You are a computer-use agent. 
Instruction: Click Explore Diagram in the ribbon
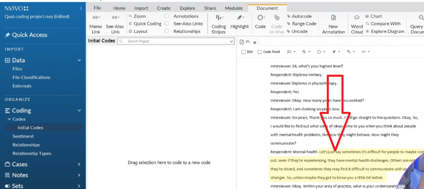click(x=385, y=31)
